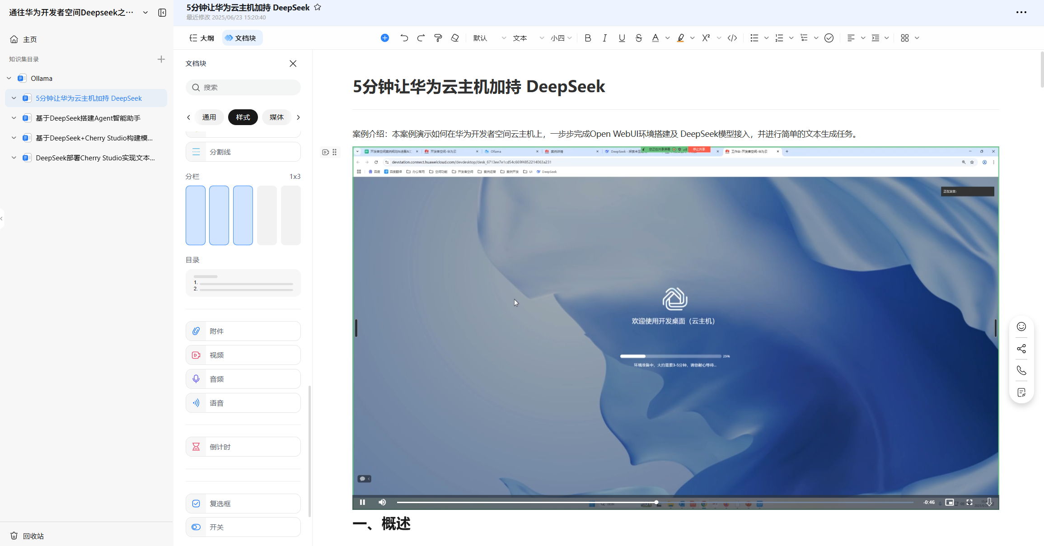The height and width of the screenshot is (546, 1044).
Task: Apply the highlight color marker
Action: click(x=680, y=38)
